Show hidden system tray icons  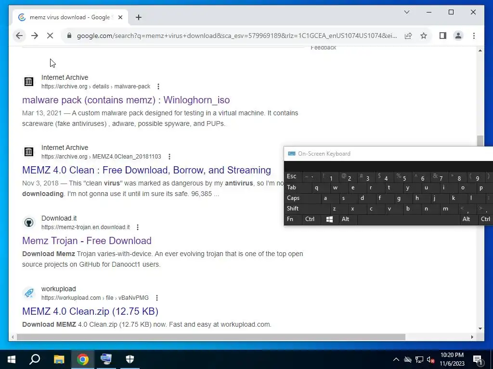(396, 359)
